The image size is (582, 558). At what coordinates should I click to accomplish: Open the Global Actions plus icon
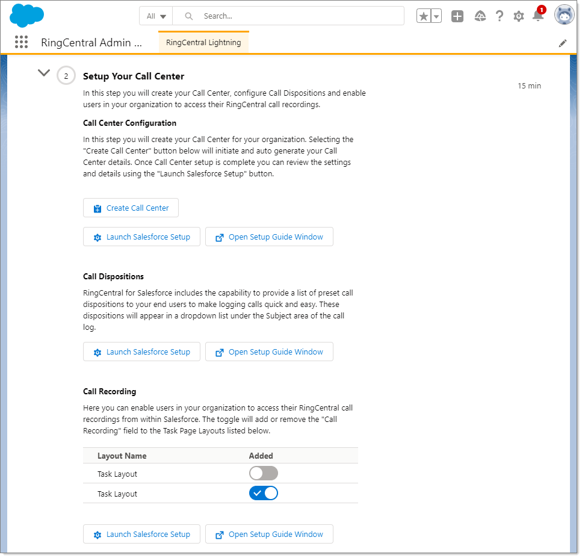[457, 16]
